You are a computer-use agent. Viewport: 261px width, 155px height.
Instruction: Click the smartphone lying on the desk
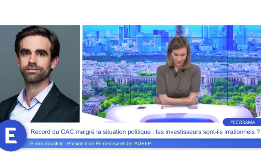tap(142, 108)
